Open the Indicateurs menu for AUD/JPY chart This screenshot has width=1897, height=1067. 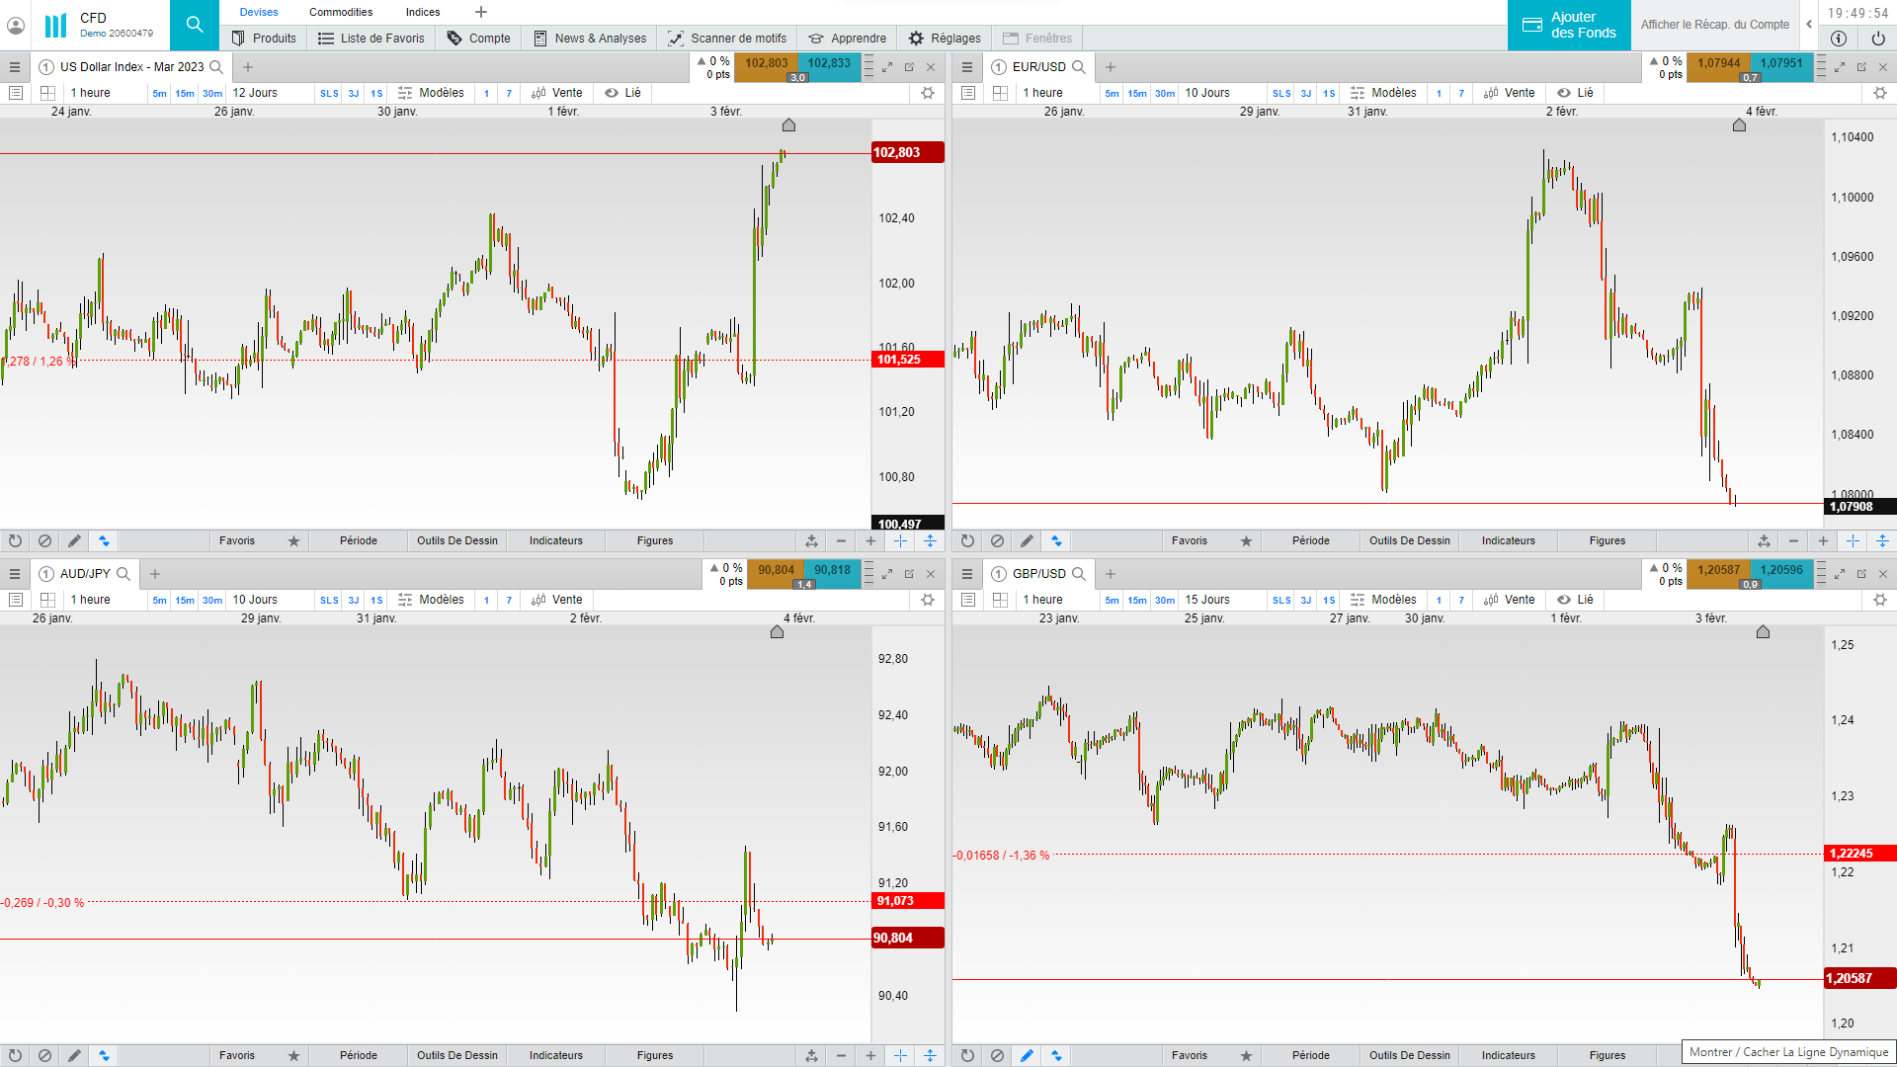[x=555, y=1055]
